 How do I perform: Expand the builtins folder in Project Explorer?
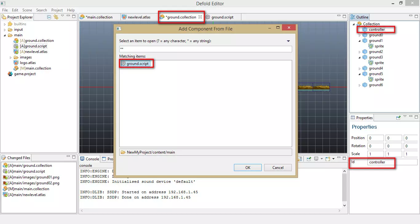coord(5,24)
